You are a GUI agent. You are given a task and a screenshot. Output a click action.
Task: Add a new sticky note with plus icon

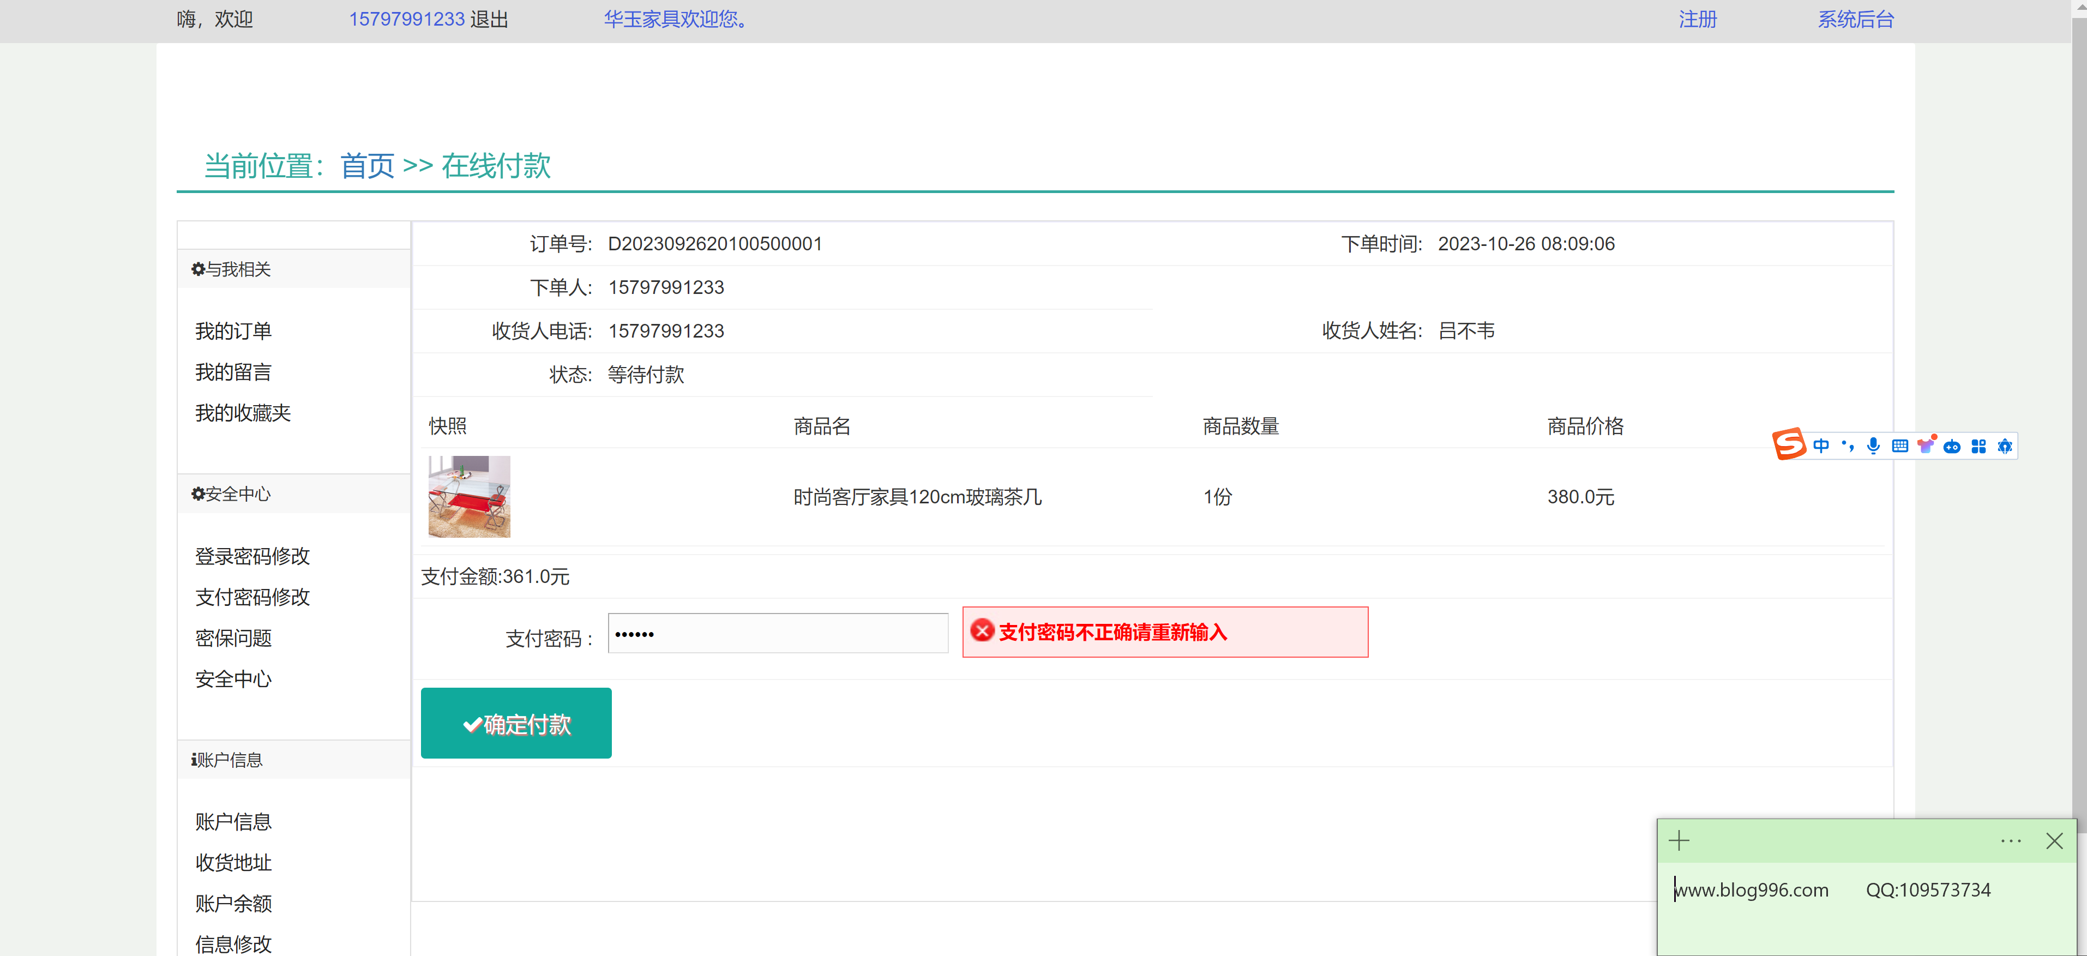pos(1680,841)
